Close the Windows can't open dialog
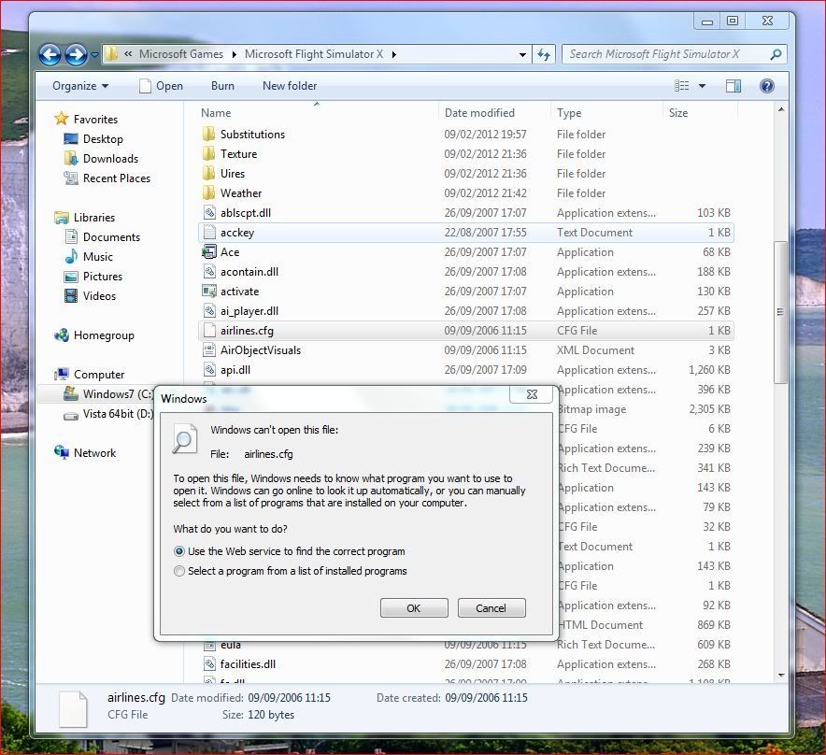 point(532,394)
